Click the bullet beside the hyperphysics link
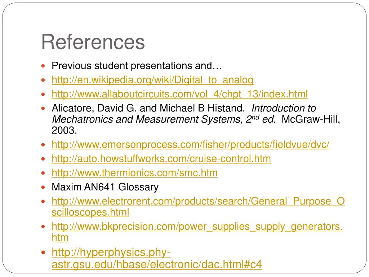Viewport: 369px width, 277px height. pyautogui.click(x=43, y=252)
